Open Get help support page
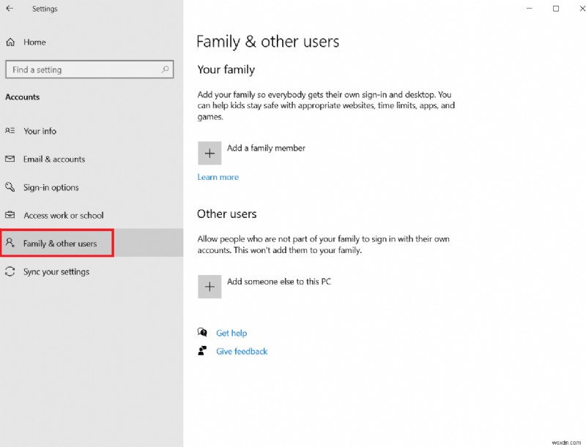Screen dimensions: 586x447 pos(231,332)
